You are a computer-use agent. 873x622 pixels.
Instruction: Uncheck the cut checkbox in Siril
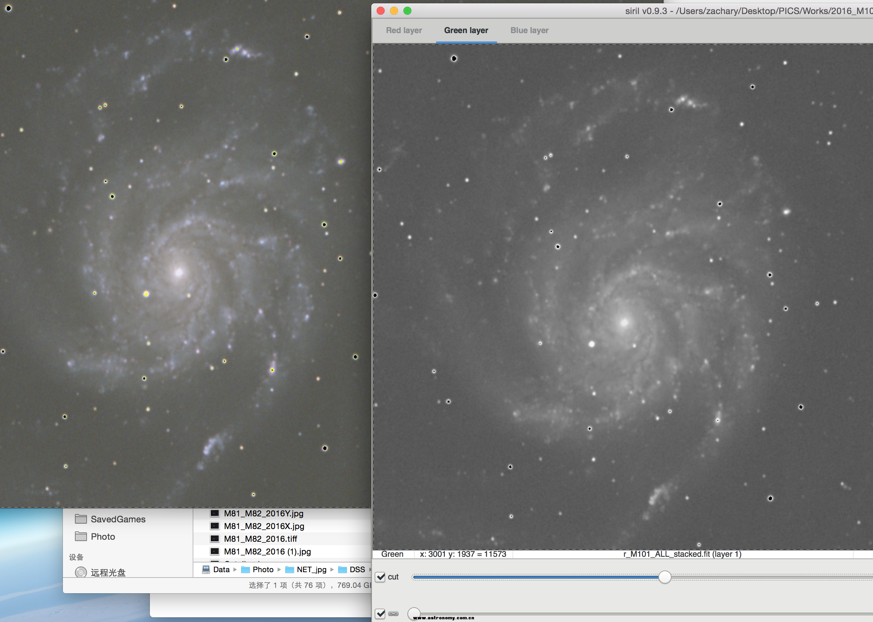click(380, 577)
